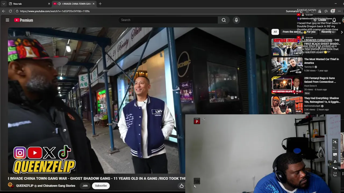Screen dimensions: 344x193
Task: Click the main video title text
Action: [x=97, y=178]
